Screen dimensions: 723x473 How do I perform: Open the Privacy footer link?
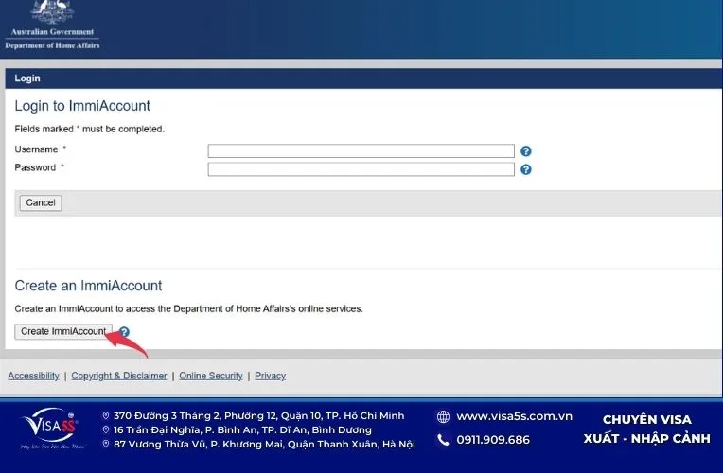point(271,376)
